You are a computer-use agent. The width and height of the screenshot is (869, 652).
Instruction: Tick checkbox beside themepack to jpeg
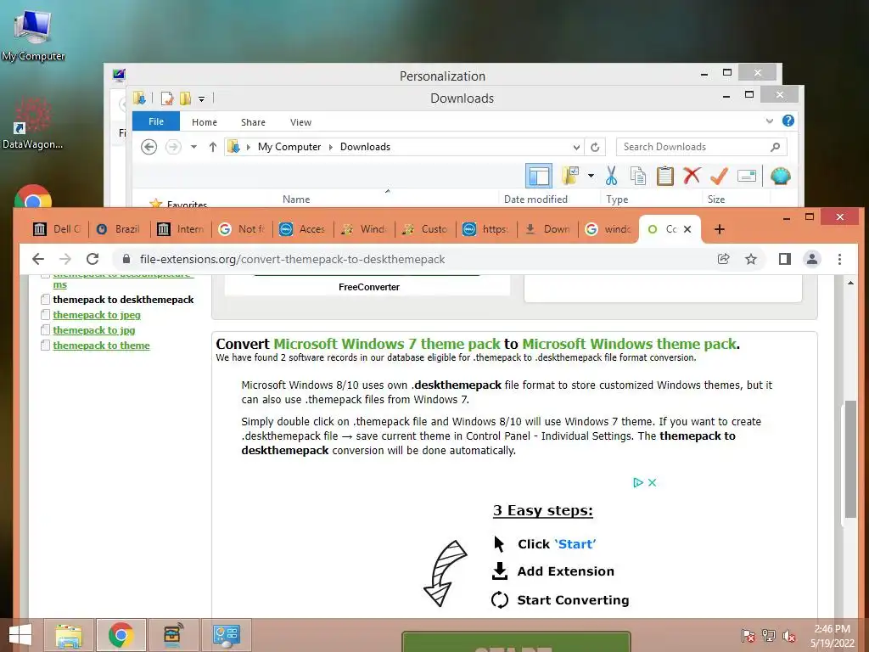(46, 315)
